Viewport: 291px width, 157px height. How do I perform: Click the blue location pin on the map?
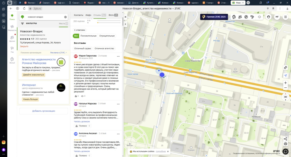tap(162, 75)
